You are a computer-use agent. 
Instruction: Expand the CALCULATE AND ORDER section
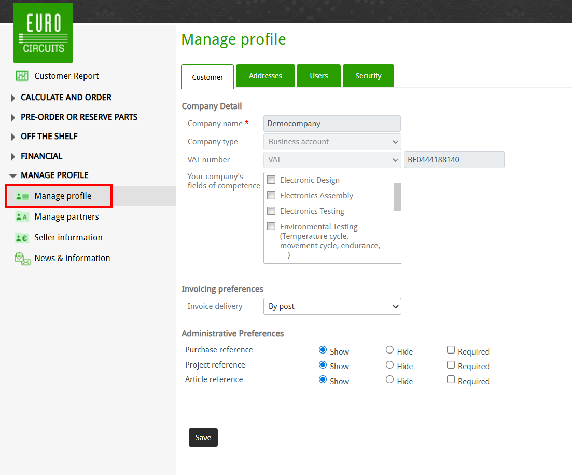point(13,98)
